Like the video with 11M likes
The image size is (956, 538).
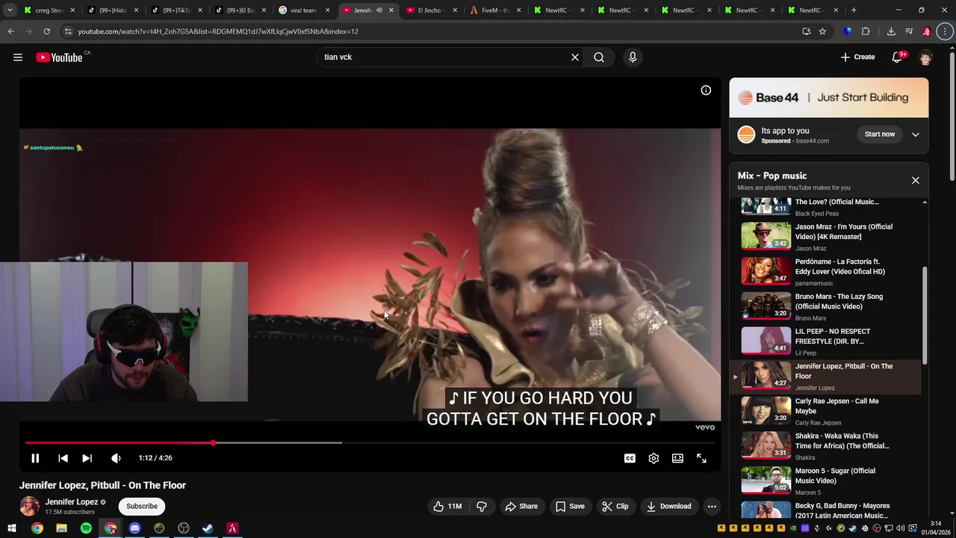tap(447, 507)
